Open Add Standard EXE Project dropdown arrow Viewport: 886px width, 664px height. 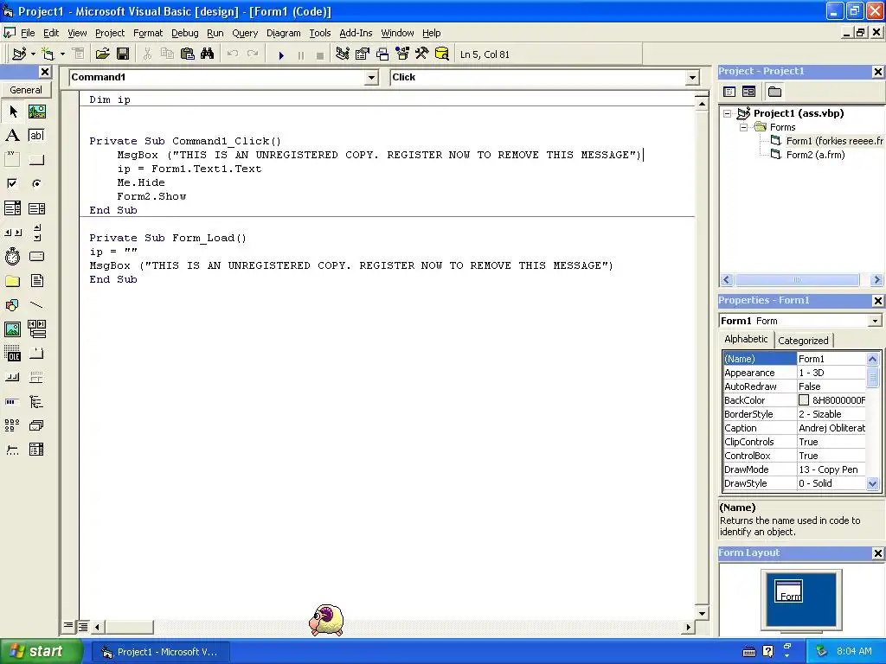coord(34,54)
